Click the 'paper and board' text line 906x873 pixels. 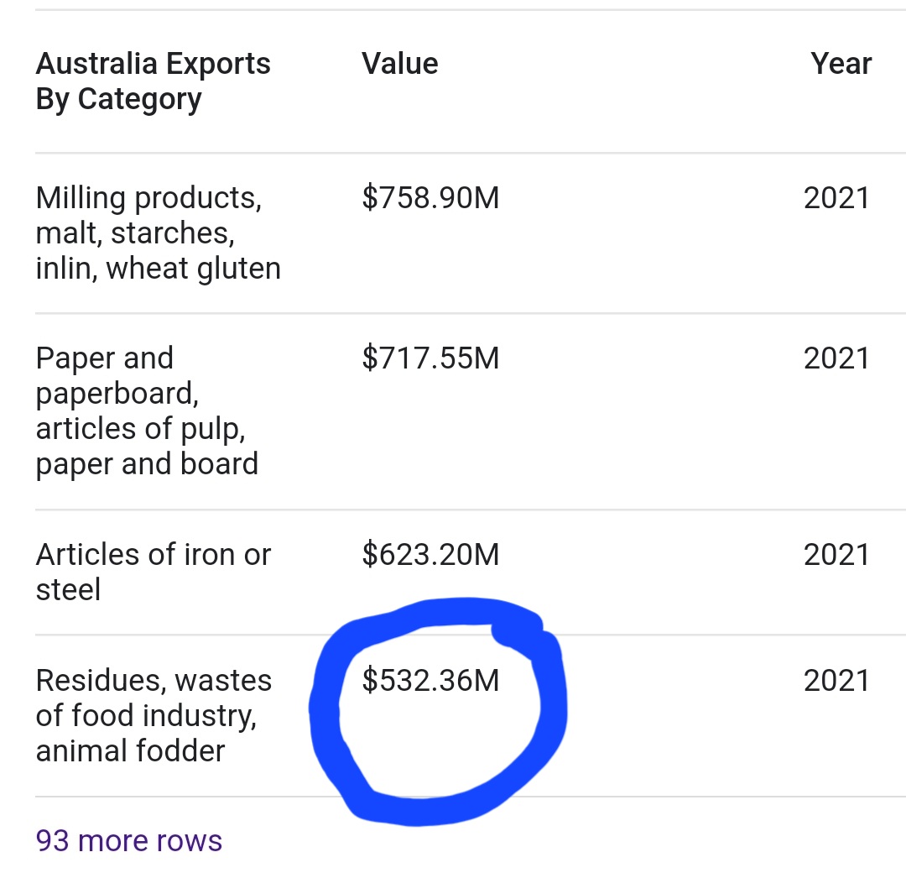147,464
